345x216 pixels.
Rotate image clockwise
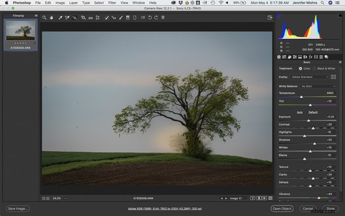[x=156, y=18]
